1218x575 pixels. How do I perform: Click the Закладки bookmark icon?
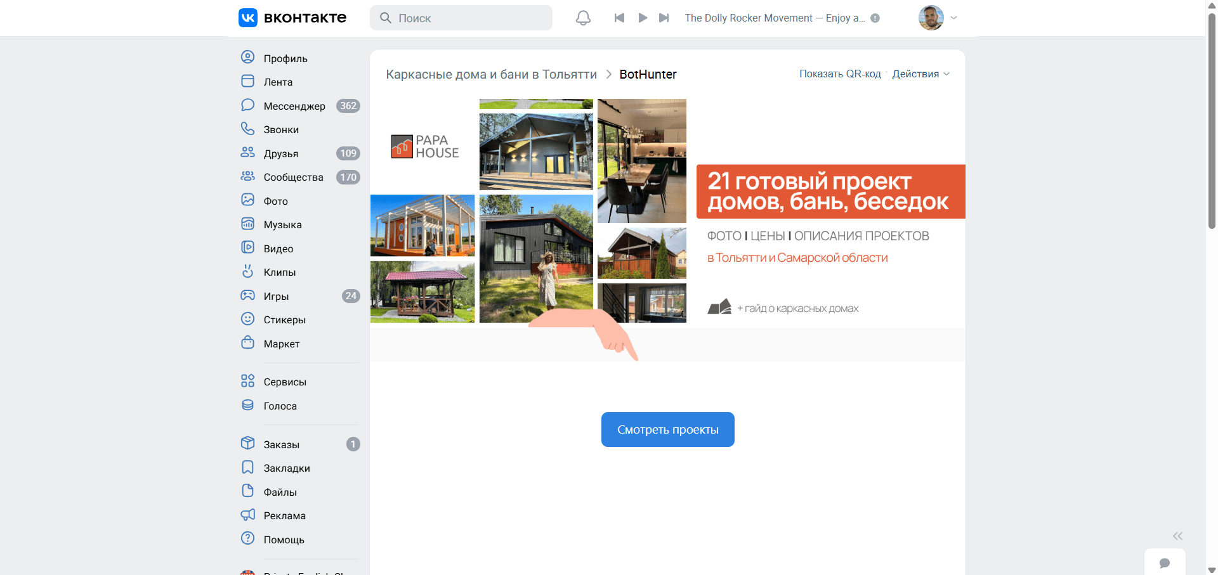(247, 467)
